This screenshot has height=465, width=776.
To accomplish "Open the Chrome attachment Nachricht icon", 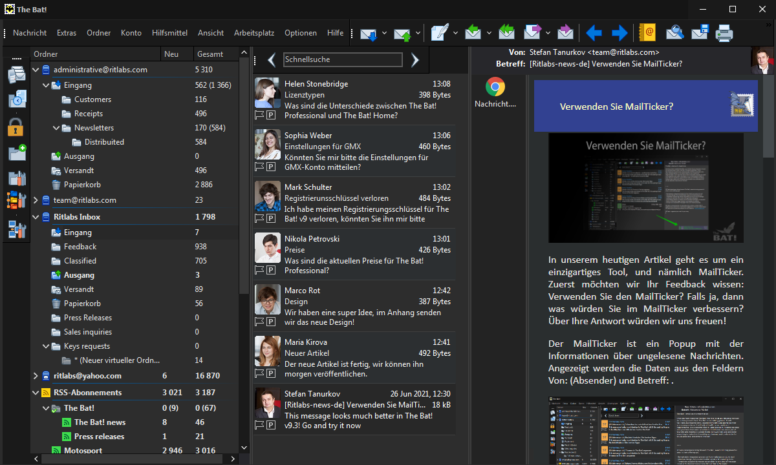I will [495, 87].
